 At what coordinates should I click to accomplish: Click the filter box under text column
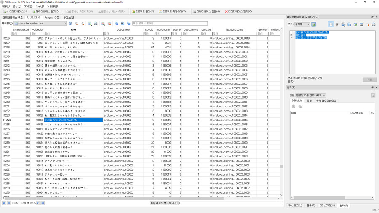73,34
